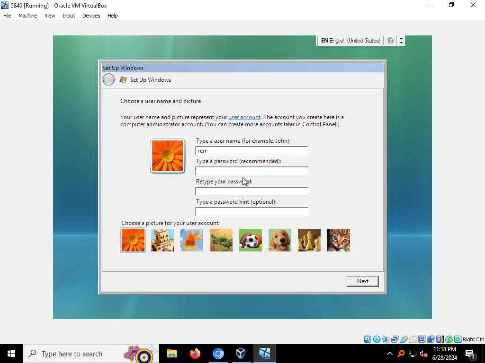Choose the golden puppy account picture
The height and width of the screenshot is (363, 485).
pyautogui.click(x=280, y=240)
